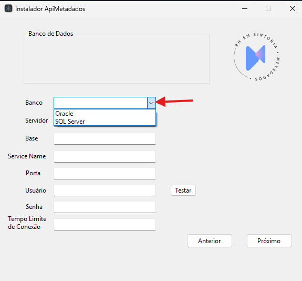The width and height of the screenshot is (302, 281).
Task: Click the Servidor label
Action: (x=36, y=121)
